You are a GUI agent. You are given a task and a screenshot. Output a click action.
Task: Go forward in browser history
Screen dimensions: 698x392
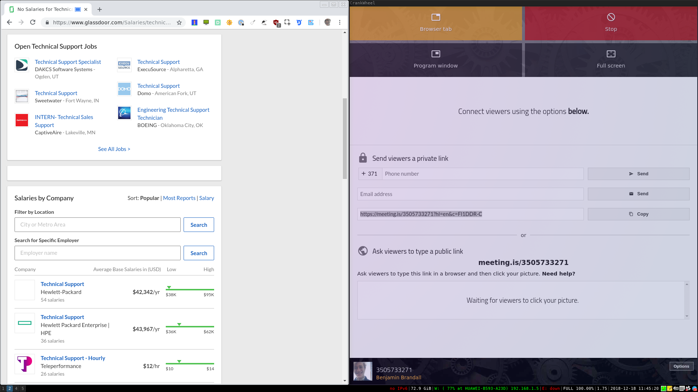[x=21, y=23]
